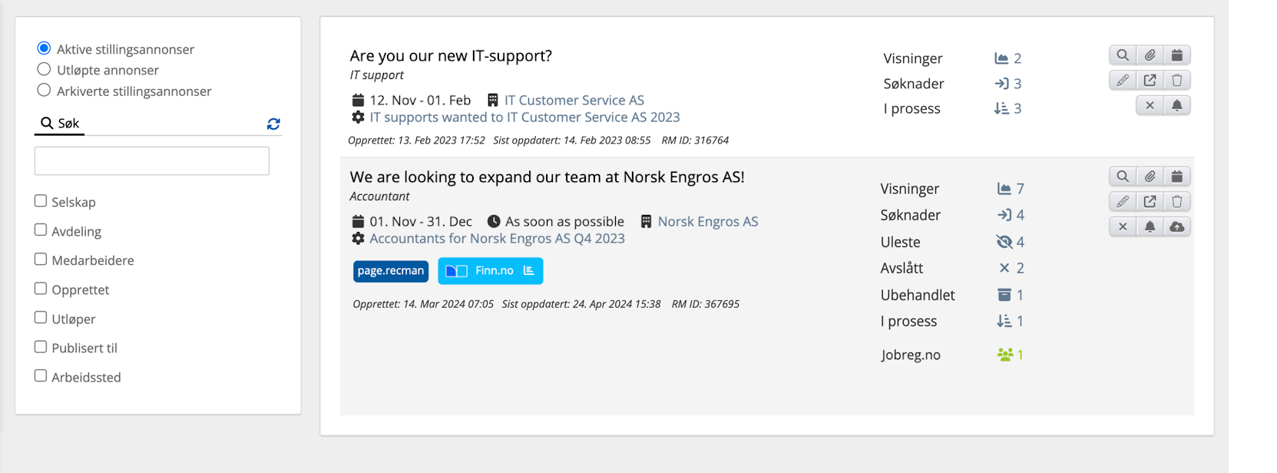Image resolution: width=1277 pixels, height=473 pixels.
Task: Click paperclip attachment icon on IT-support ad
Action: [x=1150, y=55]
